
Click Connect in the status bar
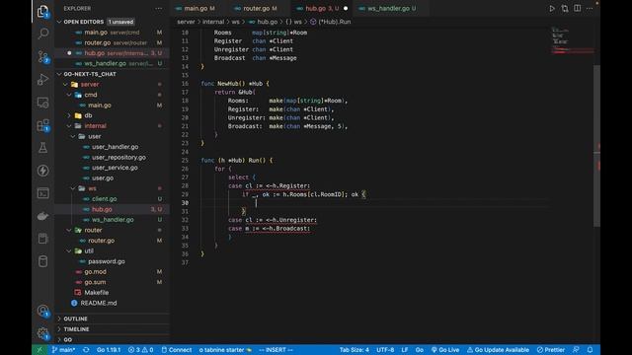[x=177, y=350]
